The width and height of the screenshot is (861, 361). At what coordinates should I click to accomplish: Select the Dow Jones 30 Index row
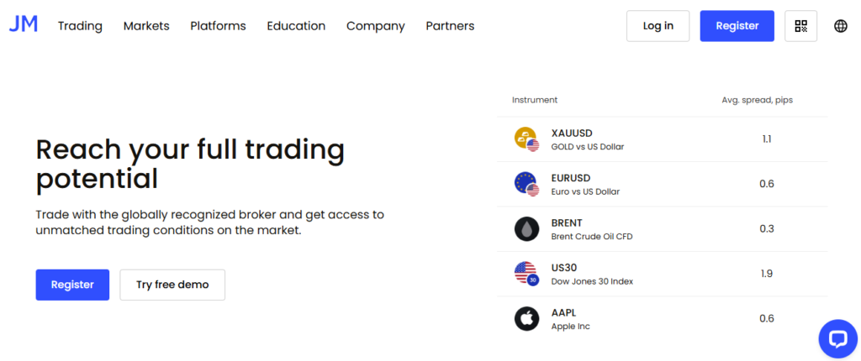click(656, 274)
